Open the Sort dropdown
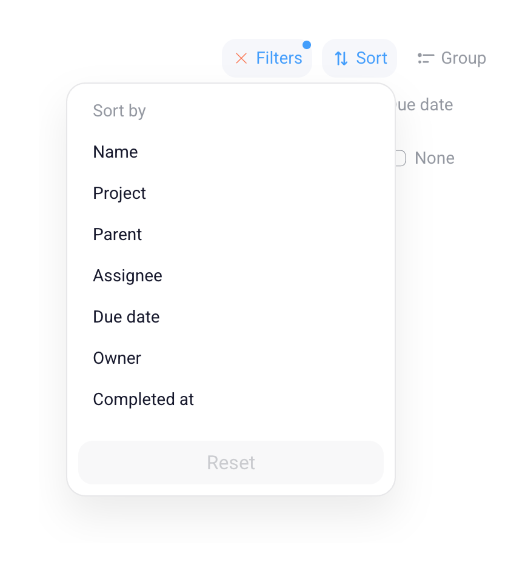 point(359,58)
